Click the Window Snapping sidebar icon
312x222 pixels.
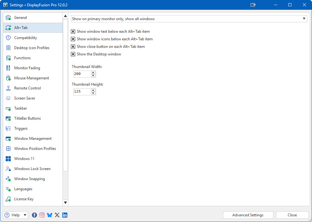(9, 179)
